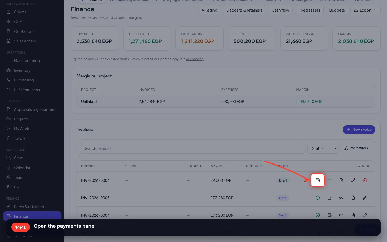This screenshot has width=387, height=242.
Task: Open the Calendar page
Action: click(x=32, y=168)
